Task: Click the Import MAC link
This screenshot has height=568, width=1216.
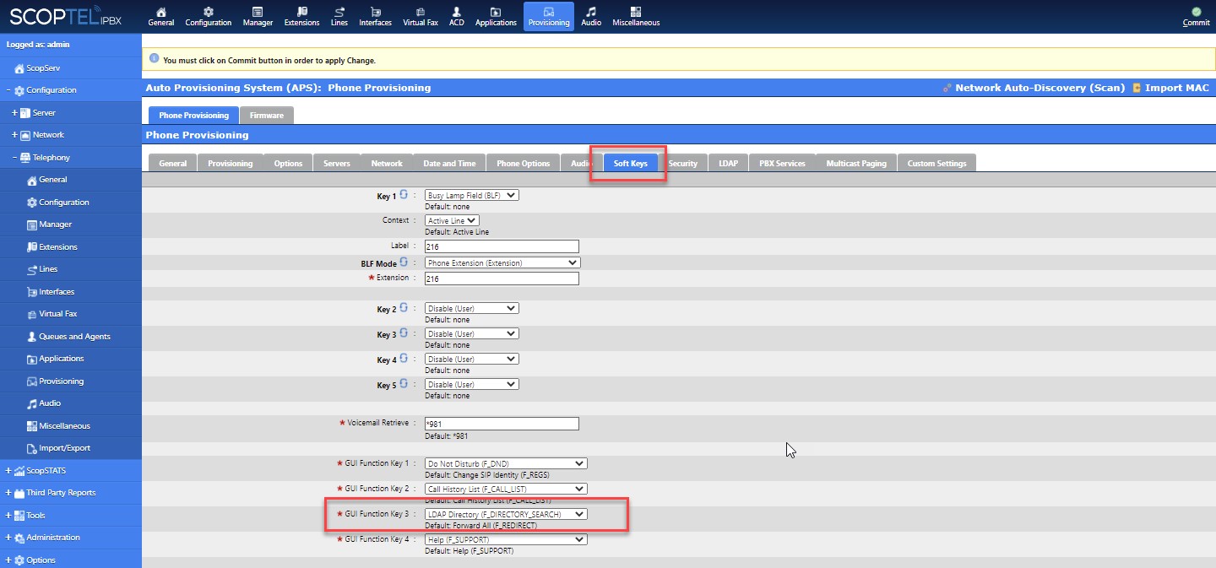Action: click(1170, 88)
